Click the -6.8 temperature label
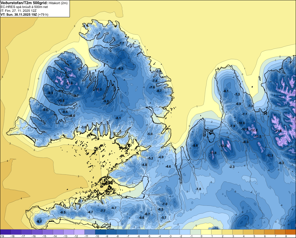 pyautogui.click(x=238, y=104)
